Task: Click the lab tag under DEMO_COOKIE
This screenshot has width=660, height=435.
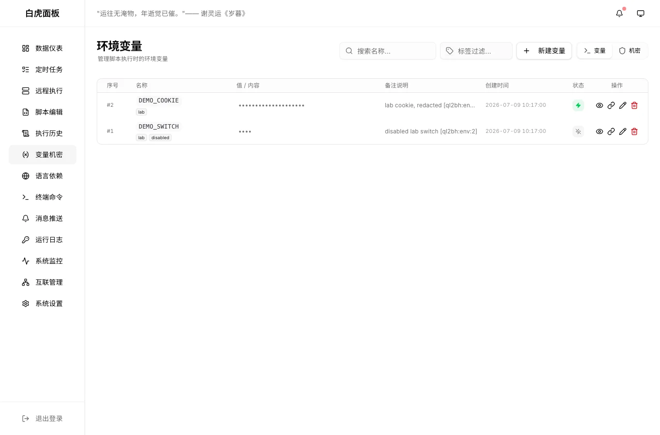Action: [141, 112]
